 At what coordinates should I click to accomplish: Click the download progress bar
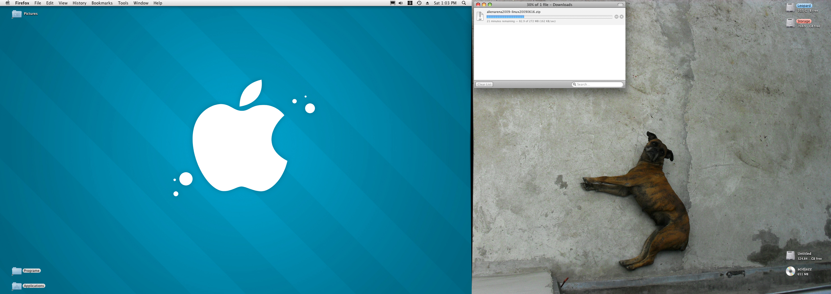click(x=549, y=17)
